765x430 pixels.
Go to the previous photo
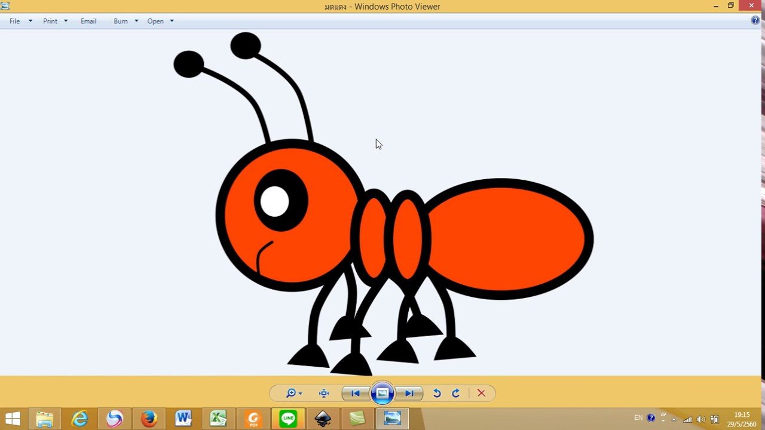pyautogui.click(x=355, y=393)
